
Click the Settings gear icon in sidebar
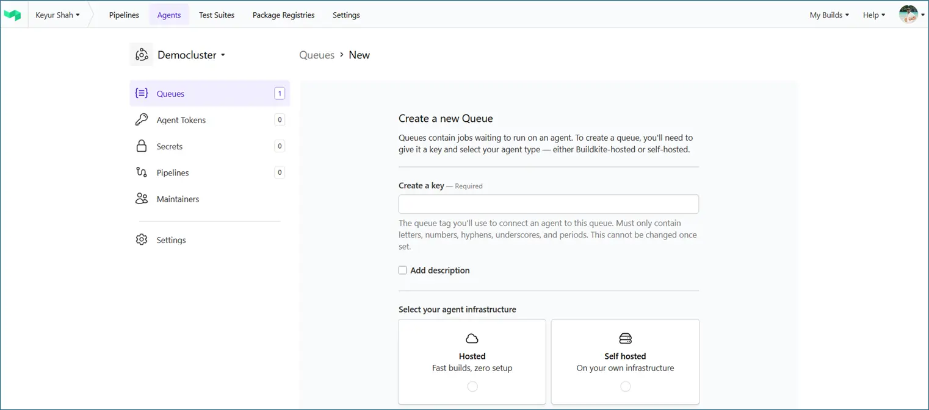pos(142,240)
